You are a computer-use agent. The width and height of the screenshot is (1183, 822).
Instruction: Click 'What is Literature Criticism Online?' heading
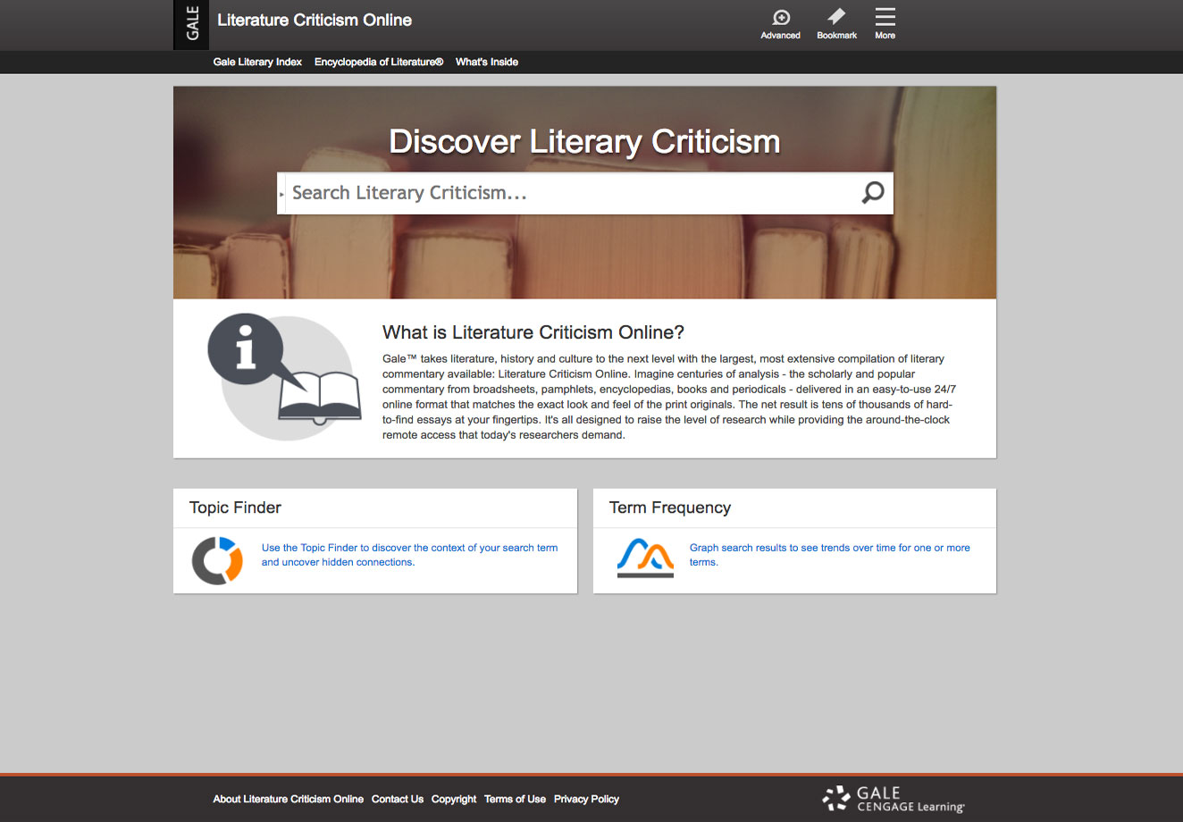(533, 332)
